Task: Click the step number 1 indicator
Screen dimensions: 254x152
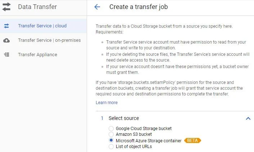Action: [102, 118]
